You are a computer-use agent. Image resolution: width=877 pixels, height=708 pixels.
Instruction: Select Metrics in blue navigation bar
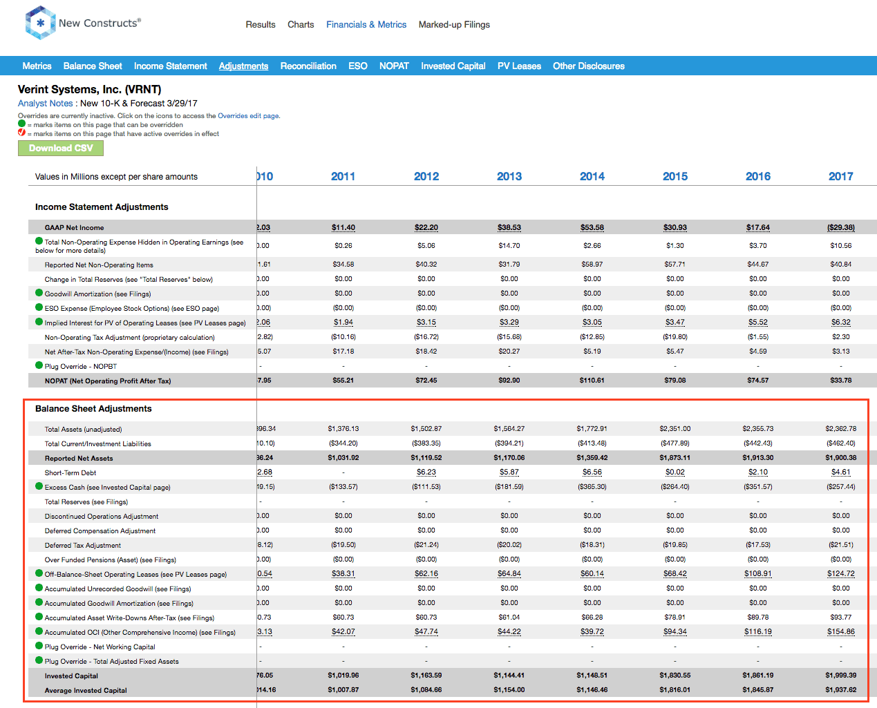(37, 66)
